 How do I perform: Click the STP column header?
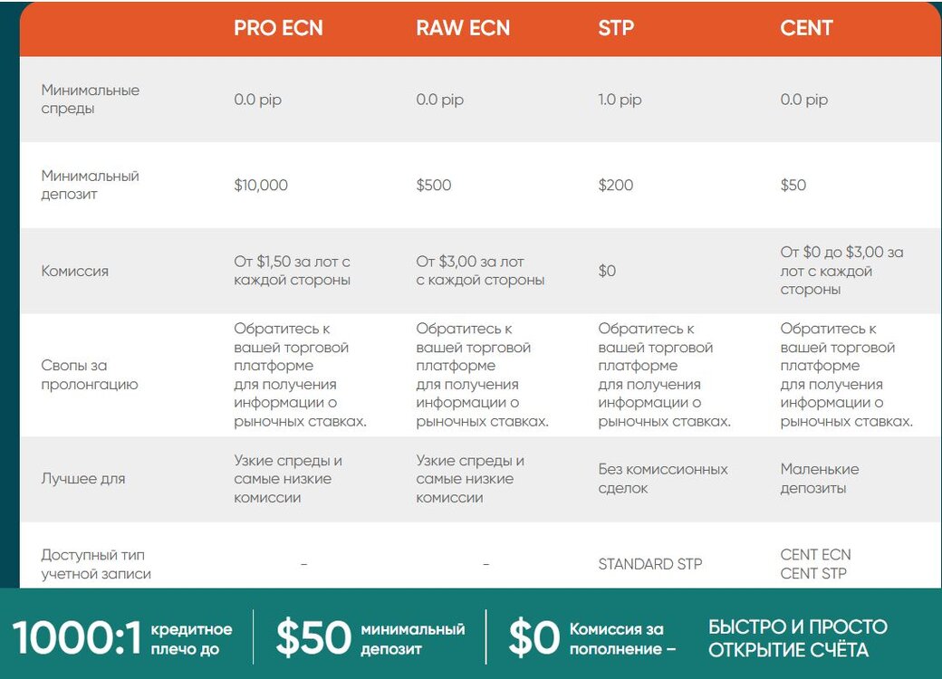[616, 28]
